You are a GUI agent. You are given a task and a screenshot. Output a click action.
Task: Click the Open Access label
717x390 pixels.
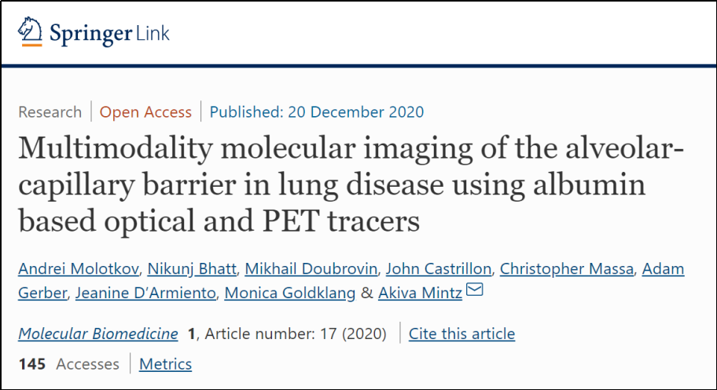(145, 112)
